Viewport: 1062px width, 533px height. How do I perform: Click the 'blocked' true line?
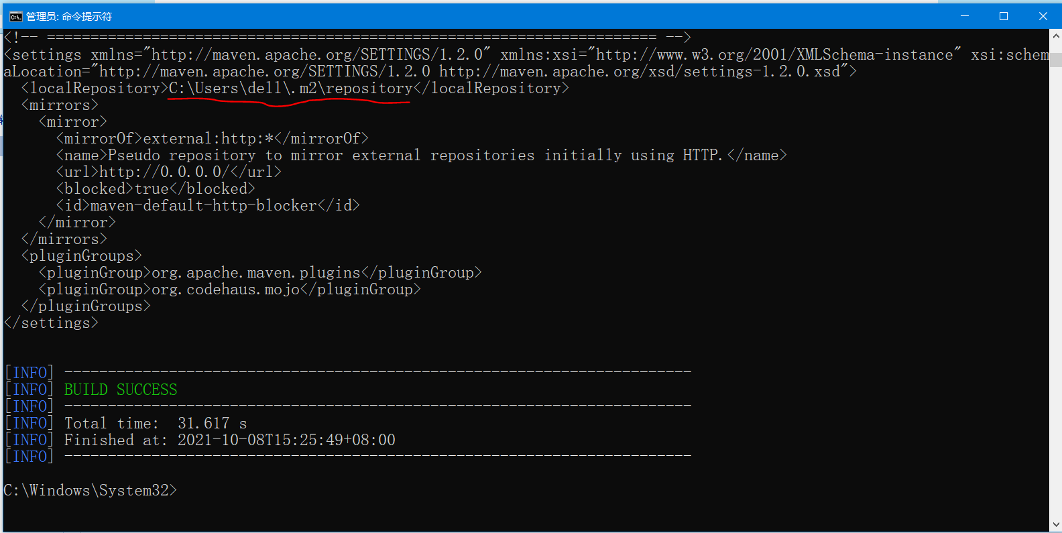pos(156,188)
